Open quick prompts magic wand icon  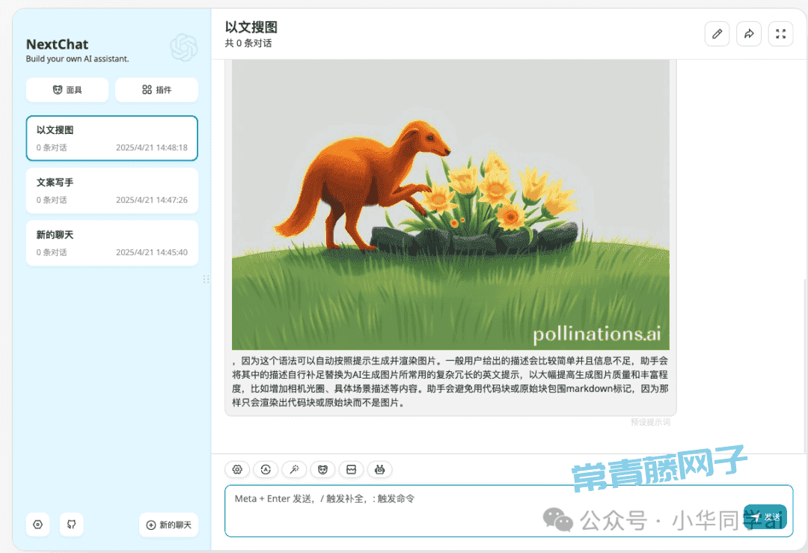(294, 469)
